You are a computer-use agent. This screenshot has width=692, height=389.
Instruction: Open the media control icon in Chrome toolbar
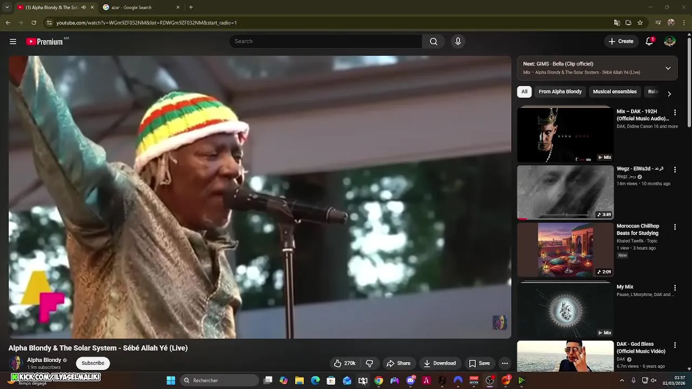click(x=658, y=23)
